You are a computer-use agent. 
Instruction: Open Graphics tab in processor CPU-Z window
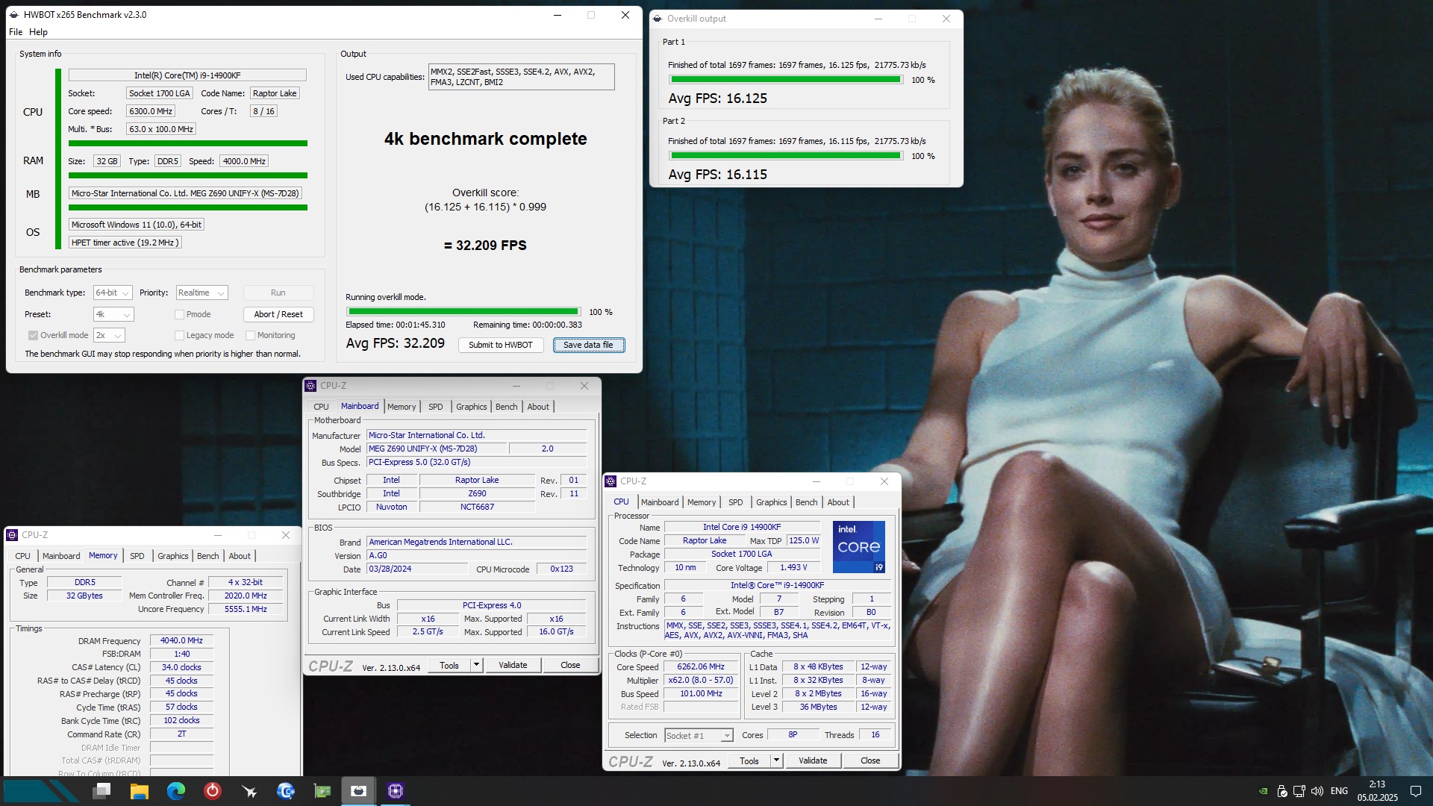pyautogui.click(x=771, y=502)
